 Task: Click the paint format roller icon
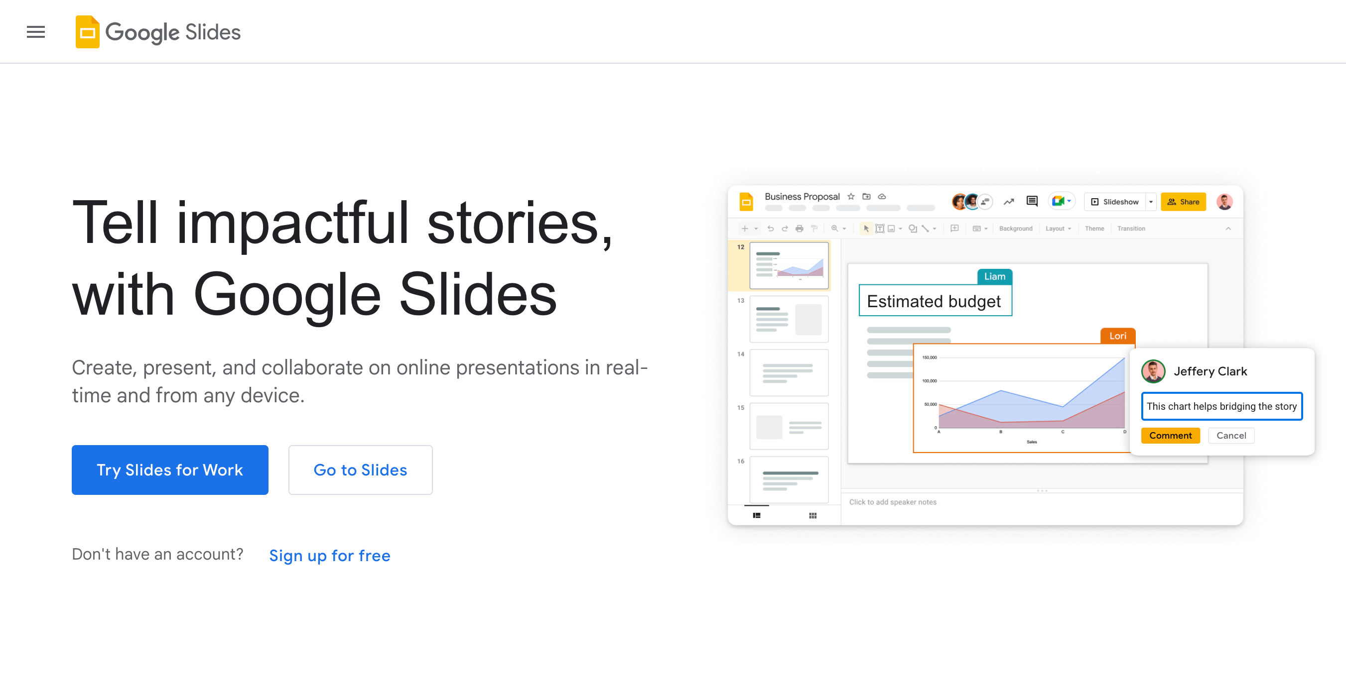pos(813,229)
